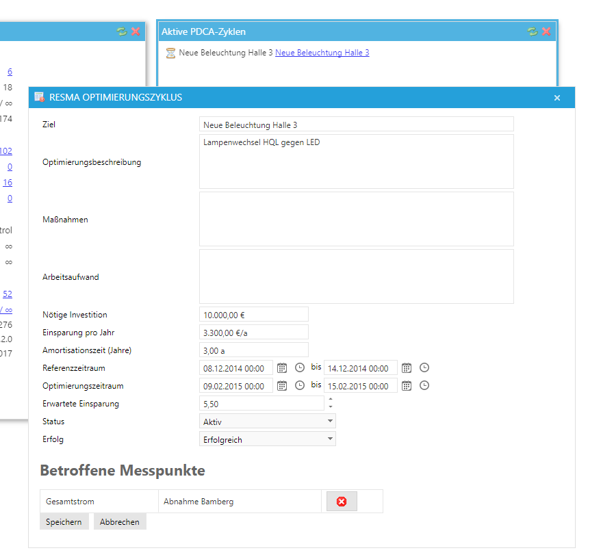Open calendar picker for Referenzzeitraum start date
Image resolution: width=601 pixels, height=557 pixels.
[x=282, y=368]
